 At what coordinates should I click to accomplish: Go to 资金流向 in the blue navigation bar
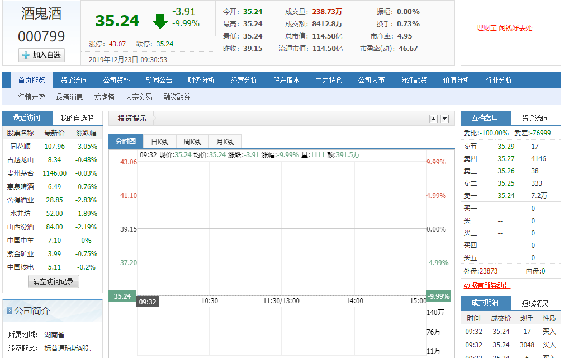click(x=74, y=80)
